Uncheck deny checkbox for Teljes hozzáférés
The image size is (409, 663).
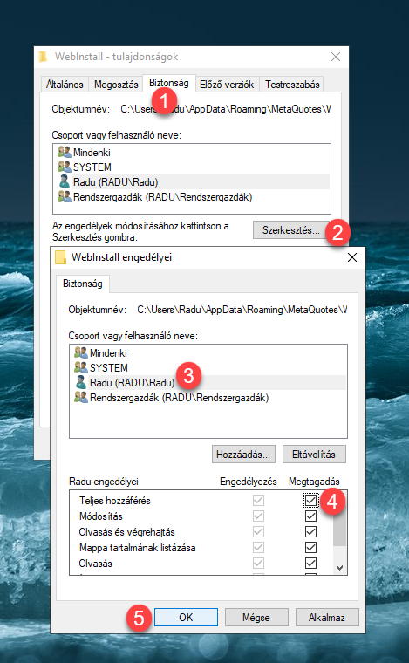click(x=310, y=501)
